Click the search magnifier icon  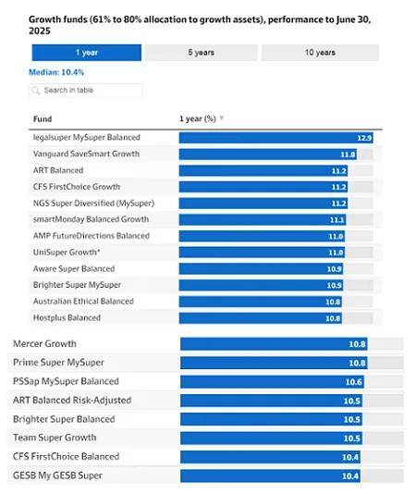(35, 91)
